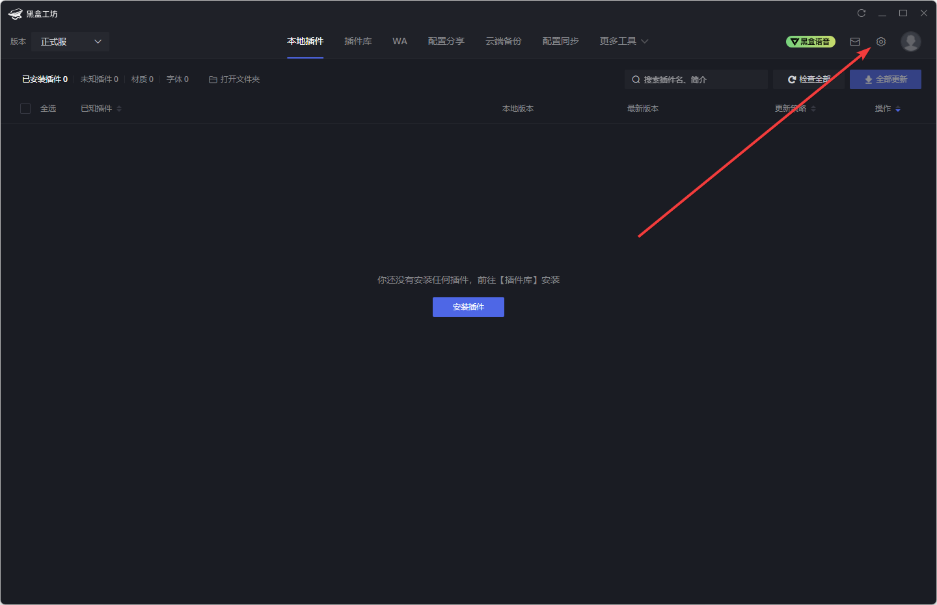The height and width of the screenshot is (605, 937).
Task: Go to the 配置同步 tab
Action: pos(561,41)
